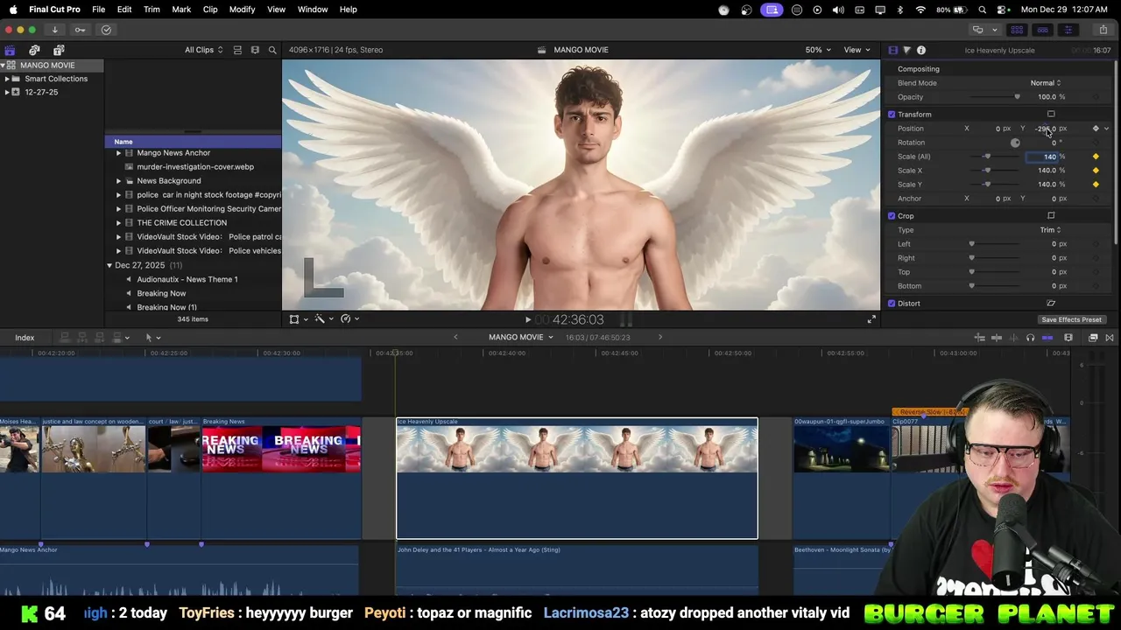Viewport: 1121px width, 630px height.
Task: Click the Import Media arrow button
Action: [54, 30]
